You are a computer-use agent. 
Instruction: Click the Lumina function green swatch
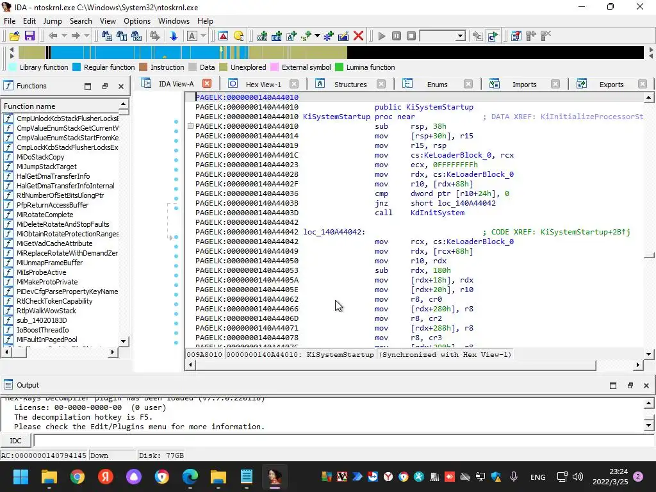coord(340,67)
